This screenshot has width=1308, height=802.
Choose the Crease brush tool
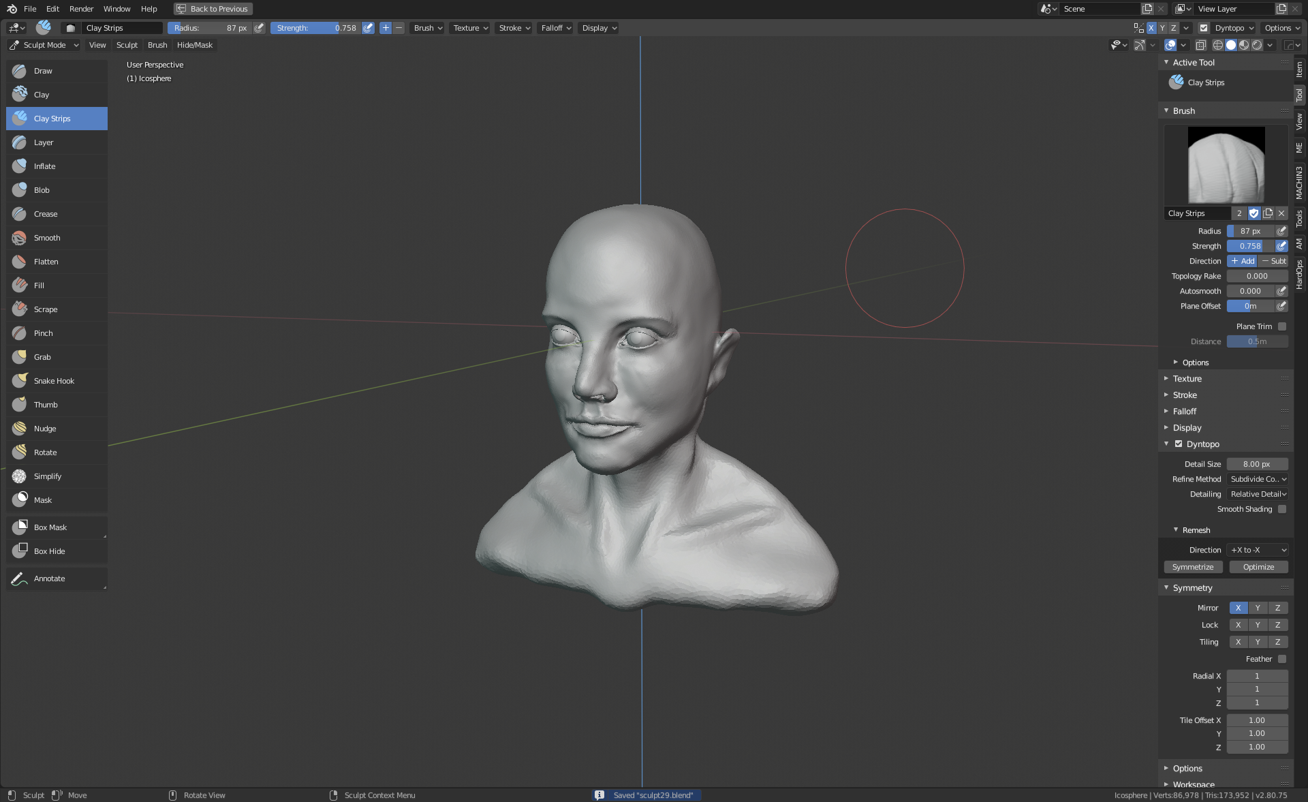coord(46,214)
